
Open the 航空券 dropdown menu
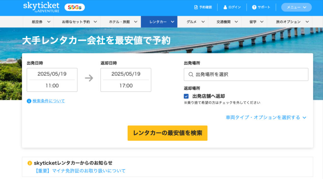tap(41, 22)
